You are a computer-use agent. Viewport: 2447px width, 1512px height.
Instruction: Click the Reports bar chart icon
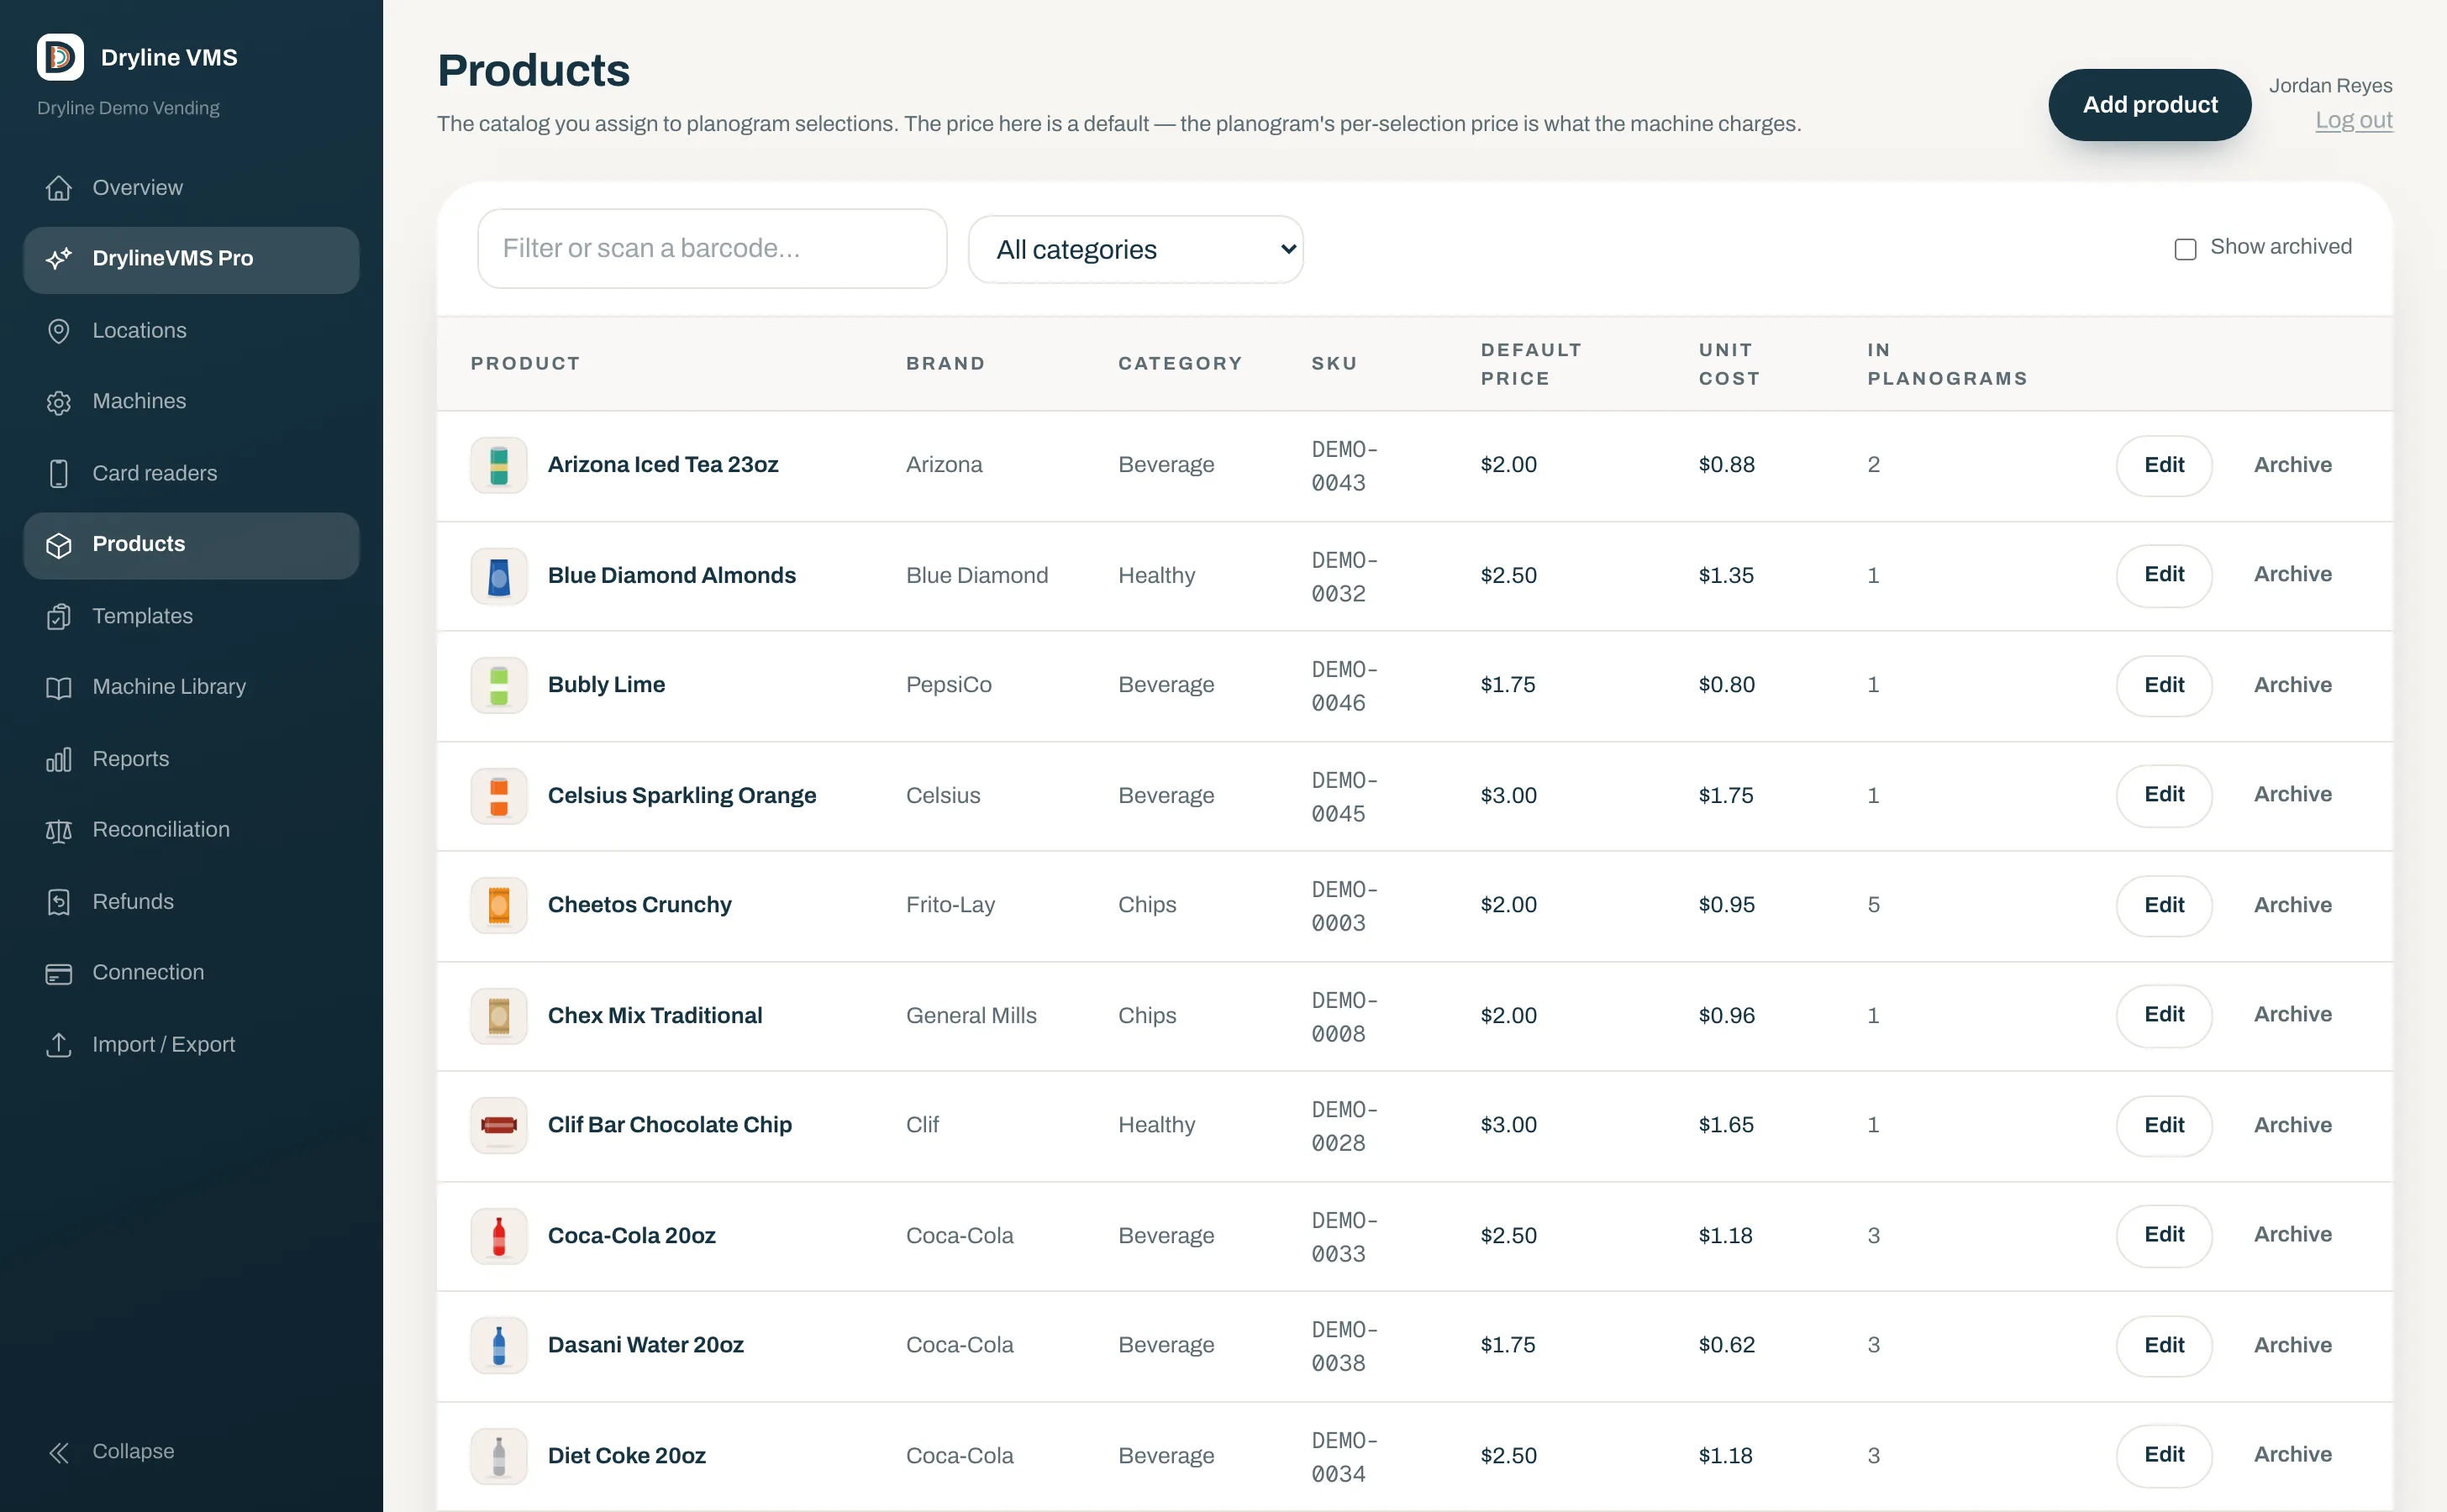pos(59,759)
